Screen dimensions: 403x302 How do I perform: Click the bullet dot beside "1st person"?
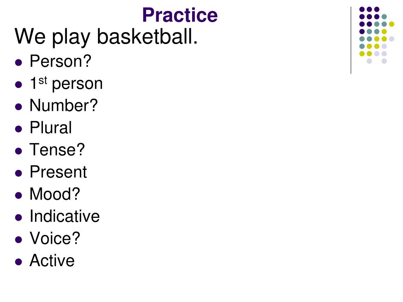pos(18,85)
